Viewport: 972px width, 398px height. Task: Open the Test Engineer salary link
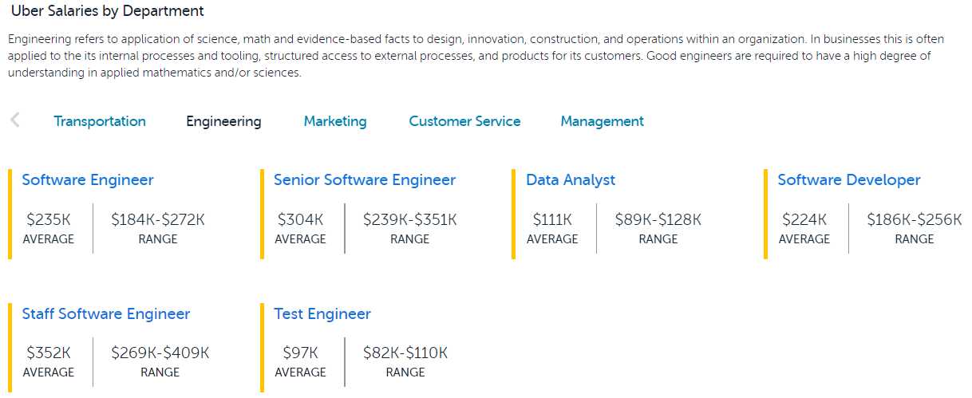click(322, 313)
